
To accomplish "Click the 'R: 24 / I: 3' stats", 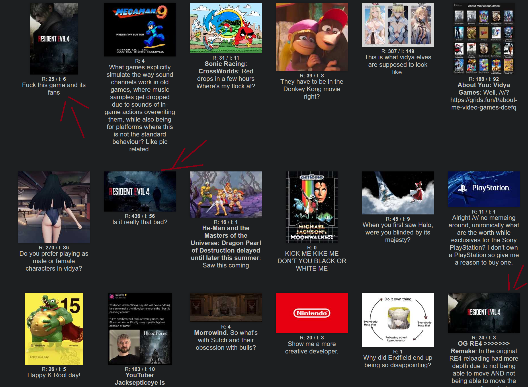I will tap(484, 338).
